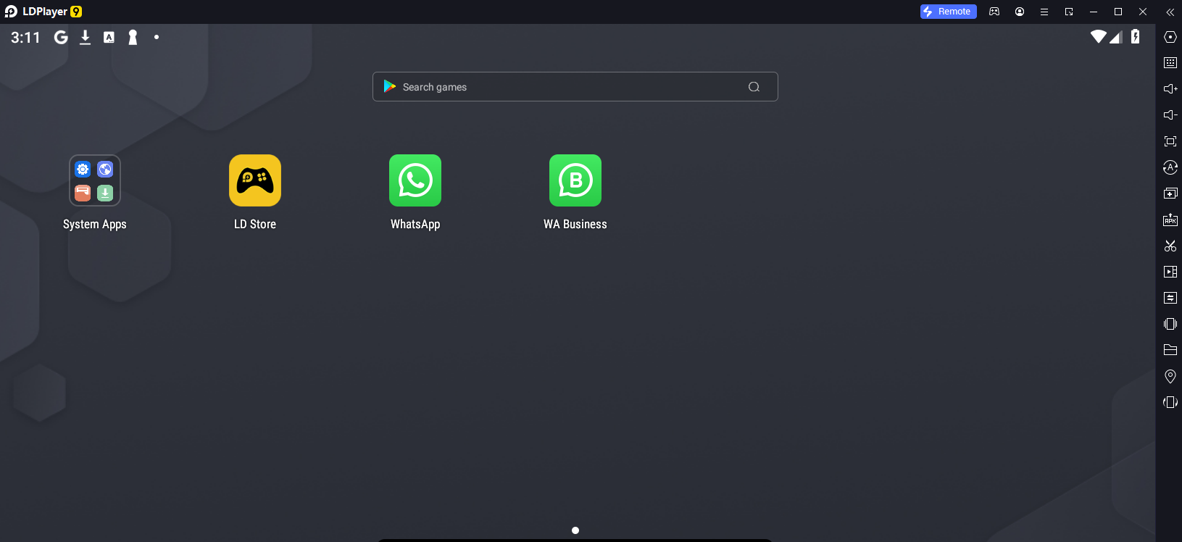Open the LD Store app

click(255, 180)
